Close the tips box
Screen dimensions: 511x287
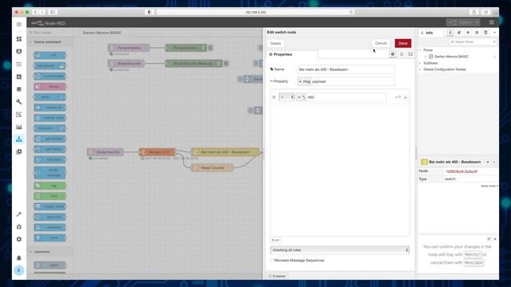(x=495, y=239)
